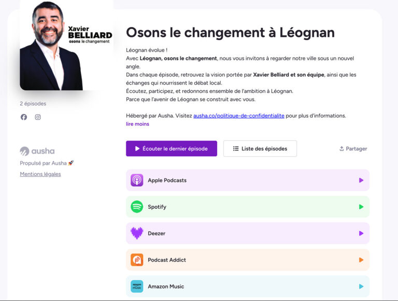Click the Apple Podcasts app icon

click(137, 180)
